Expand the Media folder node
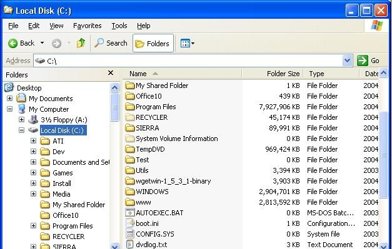The height and width of the screenshot is (249, 392). 33,194
